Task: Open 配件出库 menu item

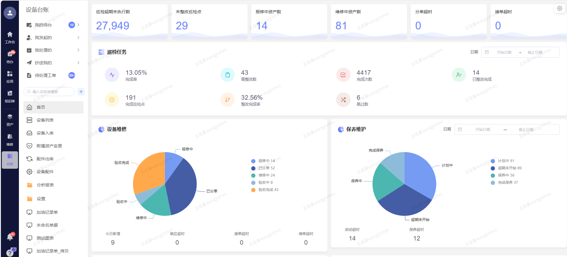Action: click(45, 159)
